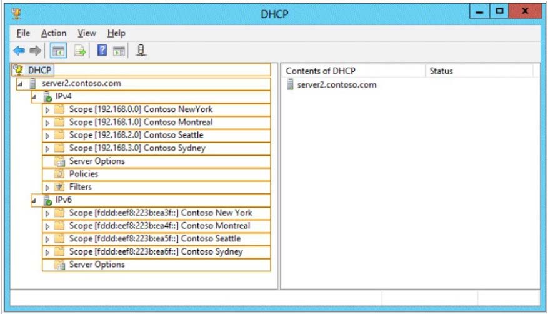Click the IPv4 node icon
Viewport: 548px width, 314px height.
(47, 96)
